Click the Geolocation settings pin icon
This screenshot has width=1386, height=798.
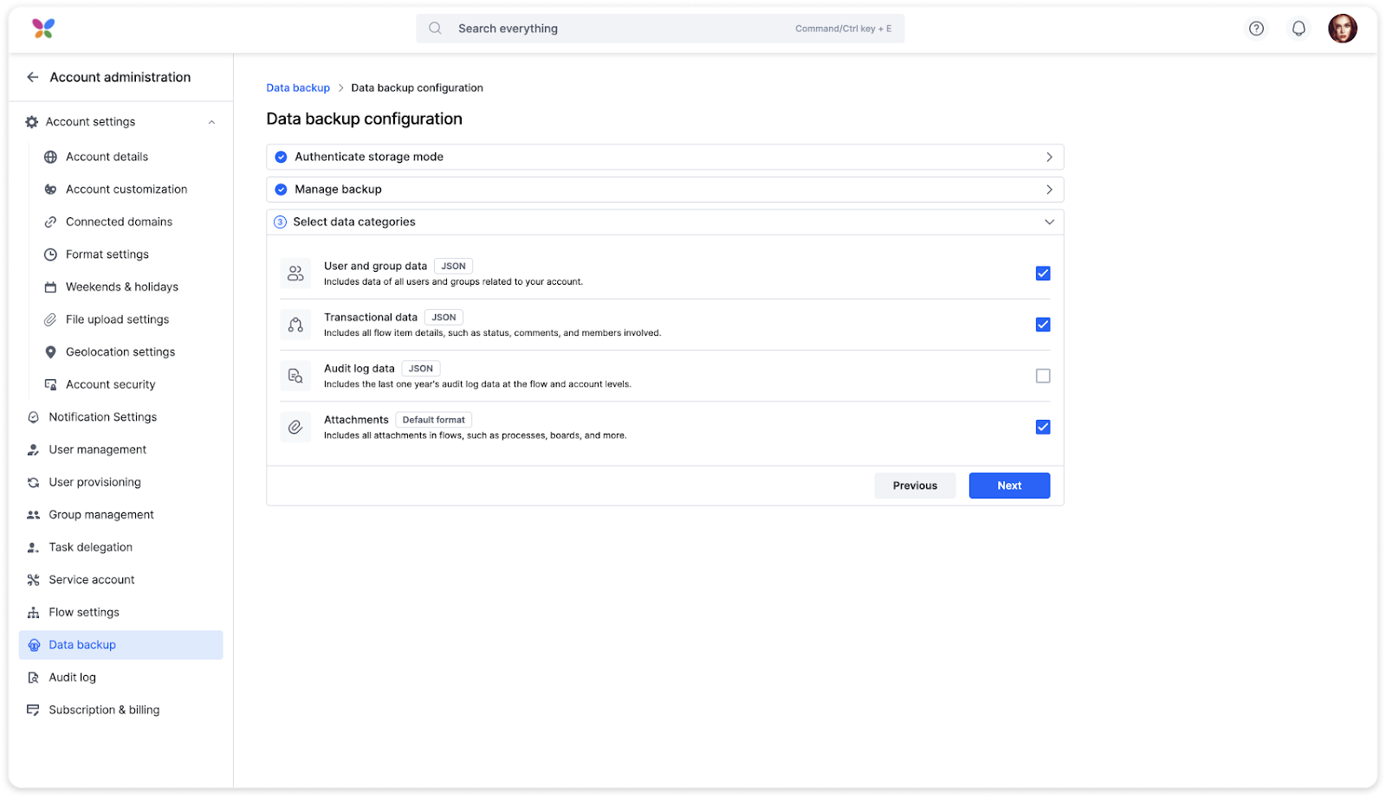pyautogui.click(x=50, y=352)
